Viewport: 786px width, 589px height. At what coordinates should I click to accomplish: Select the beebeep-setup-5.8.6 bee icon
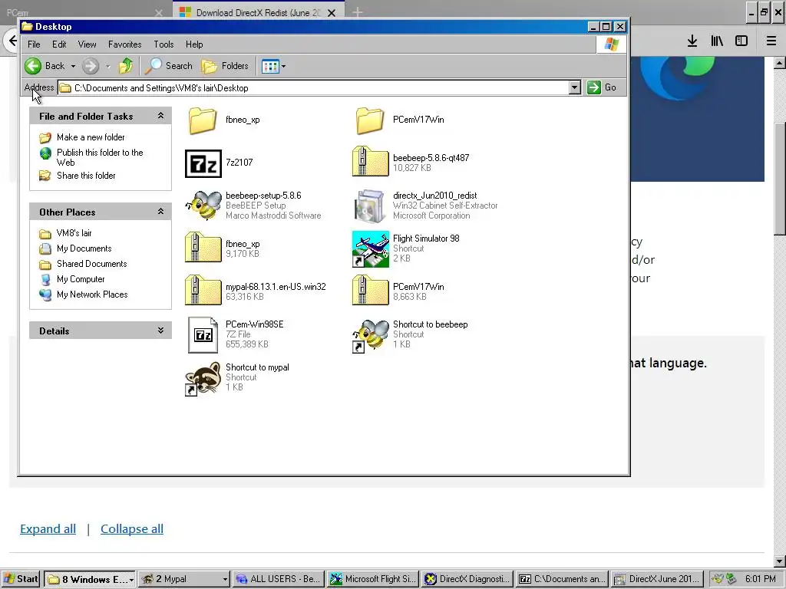[203, 206]
